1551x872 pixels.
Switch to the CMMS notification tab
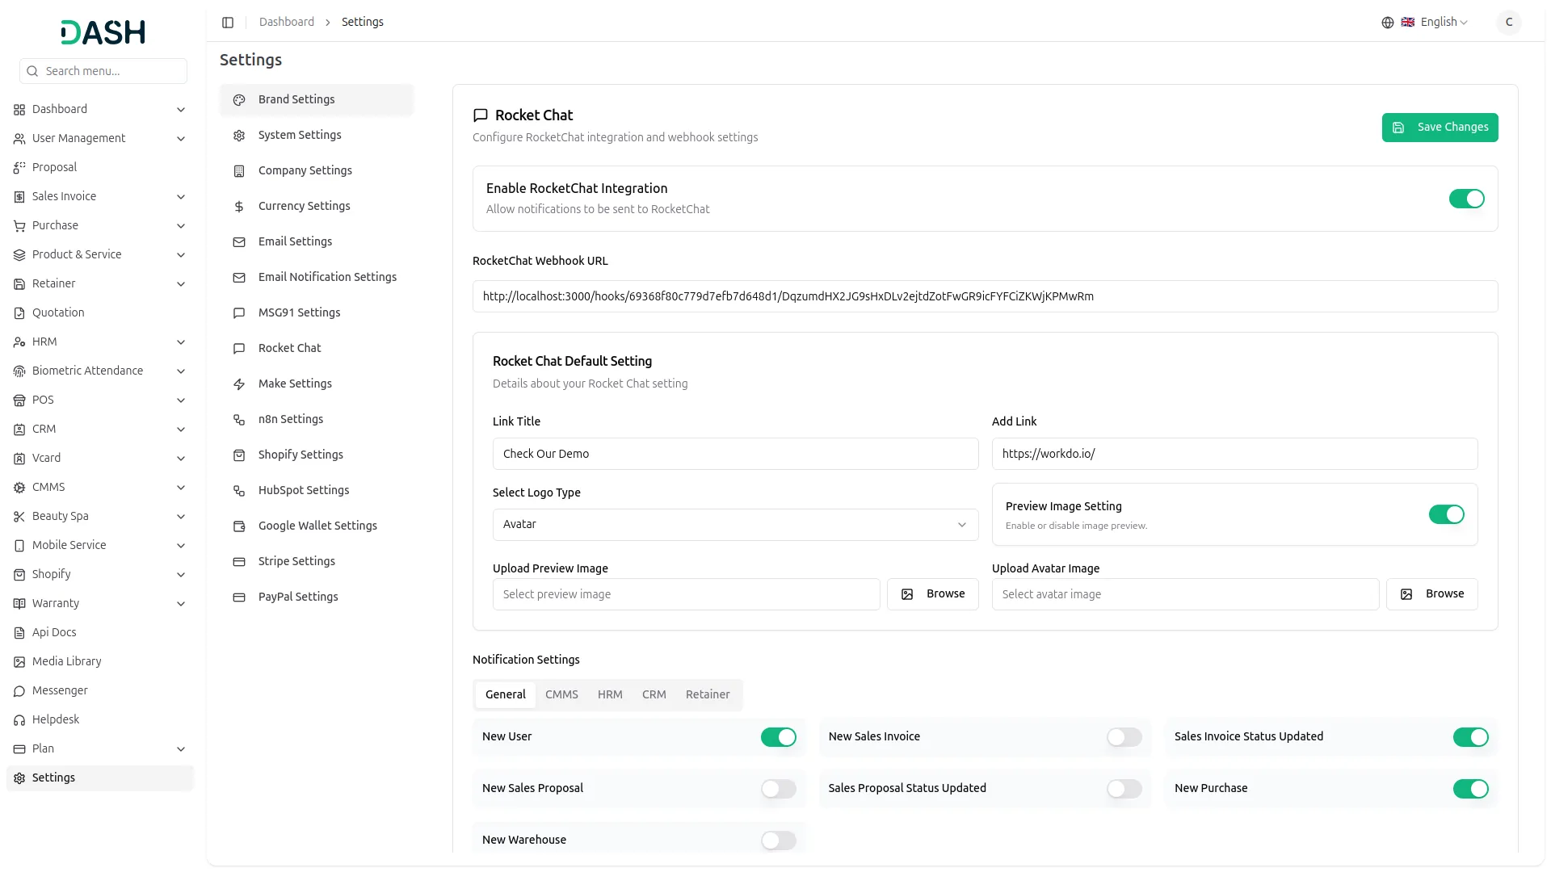point(561,695)
